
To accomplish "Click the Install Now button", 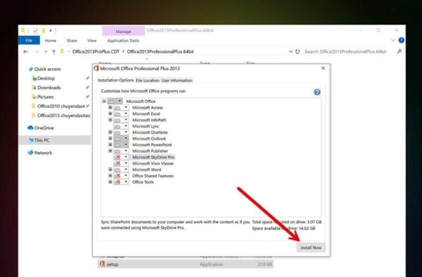I will pyautogui.click(x=311, y=247).
